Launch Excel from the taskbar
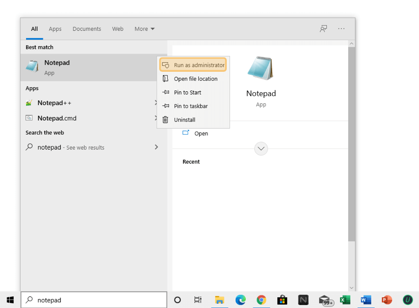419x308 pixels. pos(345,300)
